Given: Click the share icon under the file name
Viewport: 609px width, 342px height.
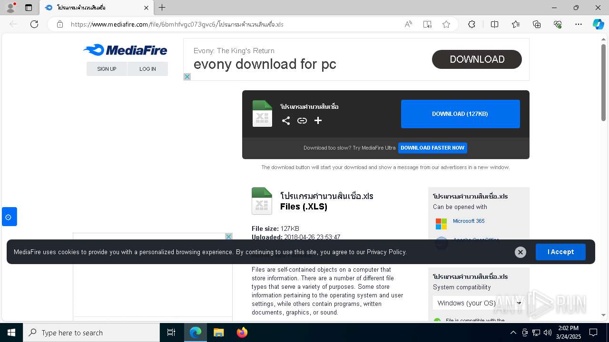Looking at the screenshot, I should 285,121.
